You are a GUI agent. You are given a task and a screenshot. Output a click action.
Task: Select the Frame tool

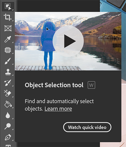point(8,28)
